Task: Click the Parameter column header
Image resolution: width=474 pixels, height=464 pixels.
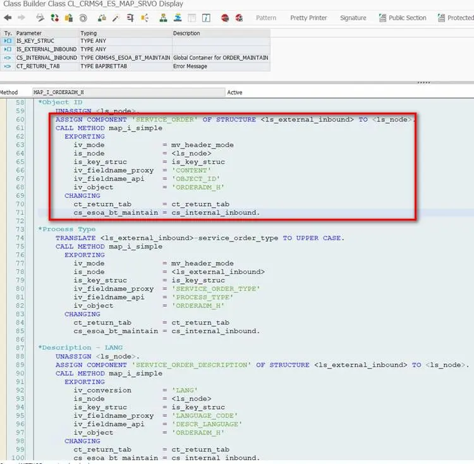Action: click(x=47, y=34)
